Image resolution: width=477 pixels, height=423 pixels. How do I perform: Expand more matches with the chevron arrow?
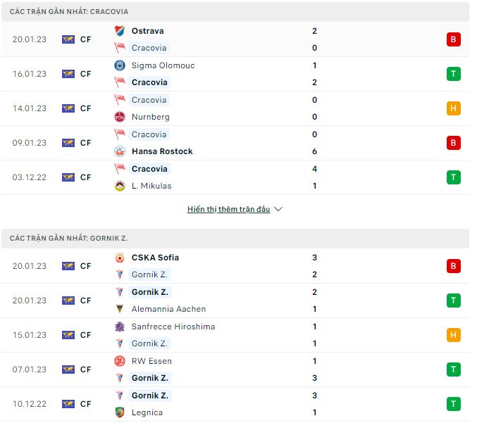tap(278, 209)
